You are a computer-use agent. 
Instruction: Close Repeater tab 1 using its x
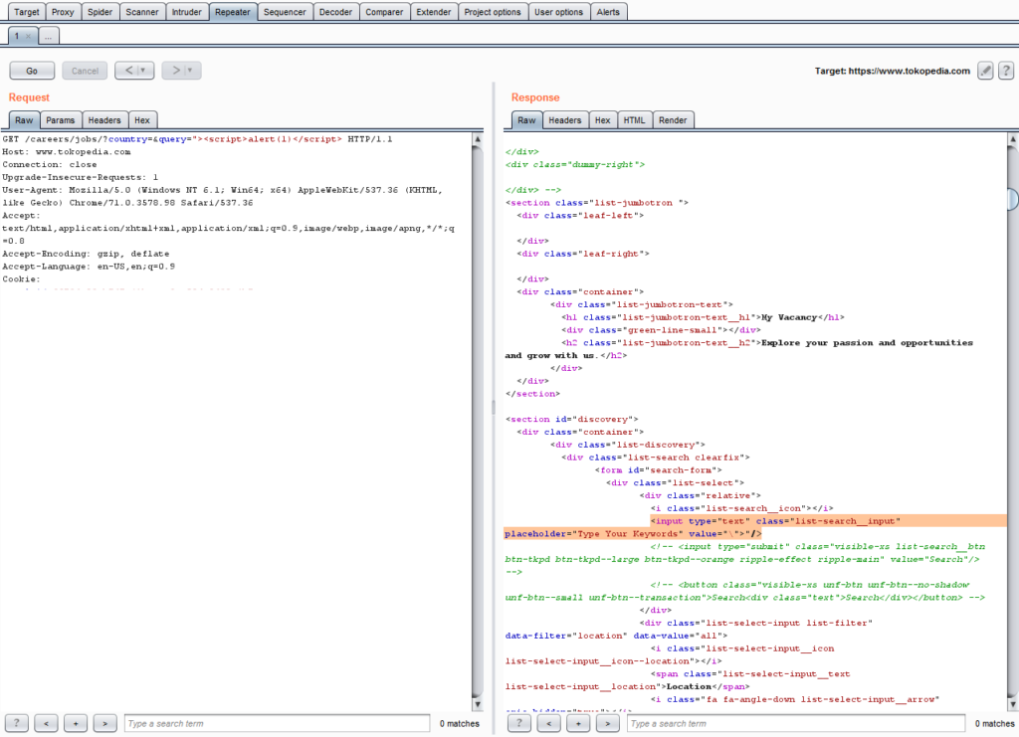click(28, 36)
